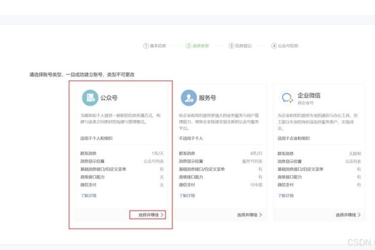Viewport: 375px width, 250px height.
Task: Click 基础消息接口/自定义菜单 in 服务号 card
Action: point(202,169)
